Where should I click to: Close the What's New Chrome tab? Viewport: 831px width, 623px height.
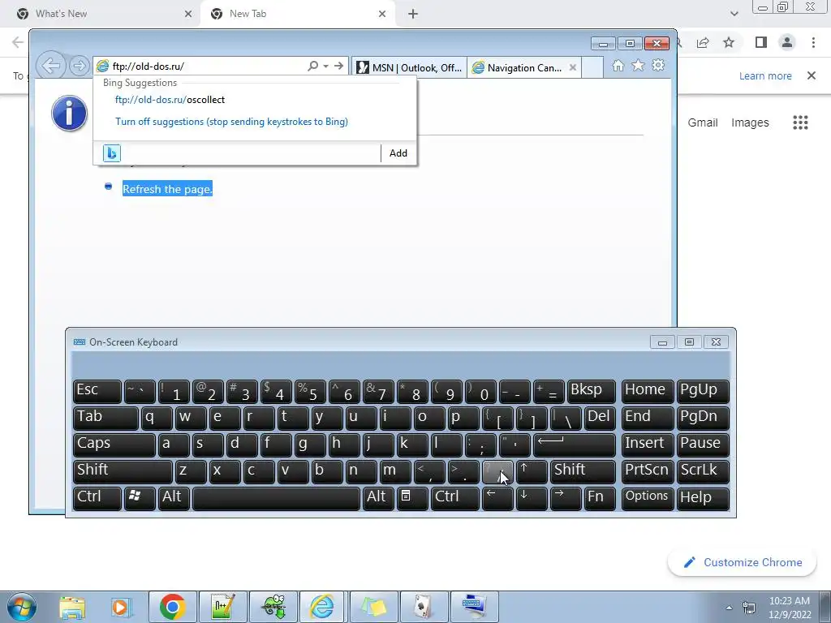pos(188,14)
